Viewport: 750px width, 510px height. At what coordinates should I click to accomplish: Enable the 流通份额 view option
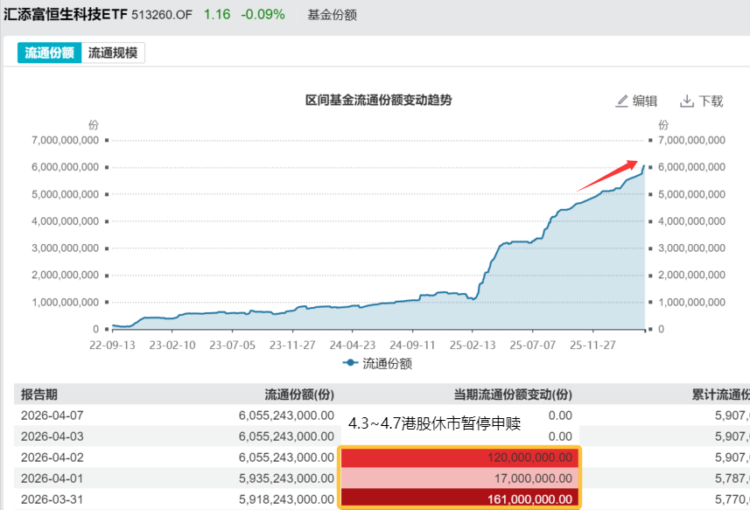click(x=48, y=52)
